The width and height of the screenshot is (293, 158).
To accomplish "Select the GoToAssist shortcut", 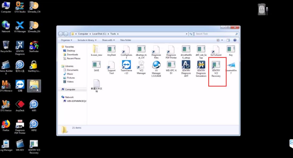I will coord(216,51).
